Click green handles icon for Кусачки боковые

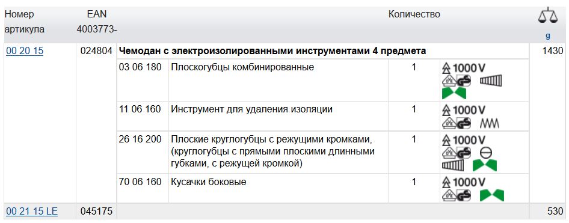[x=491, y=195]
